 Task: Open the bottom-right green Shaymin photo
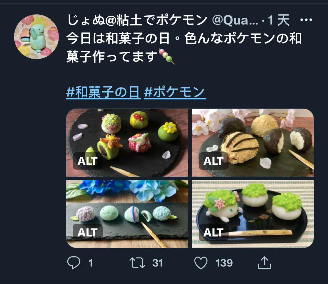(x=253, y=214)
